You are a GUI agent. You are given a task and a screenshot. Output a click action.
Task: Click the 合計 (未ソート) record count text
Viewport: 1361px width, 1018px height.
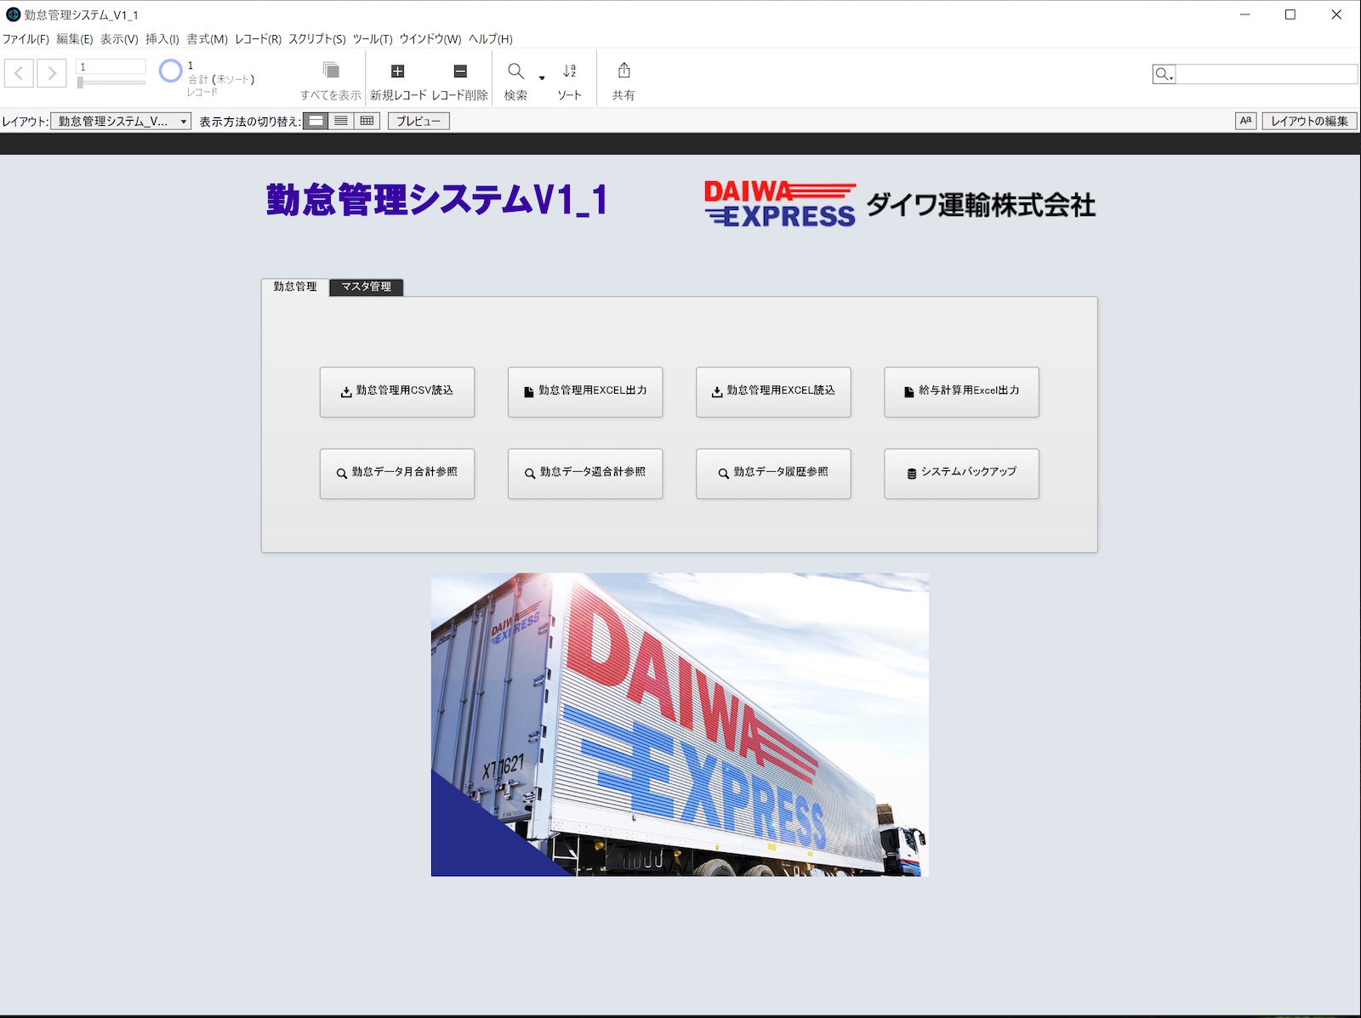pos(221,79)
